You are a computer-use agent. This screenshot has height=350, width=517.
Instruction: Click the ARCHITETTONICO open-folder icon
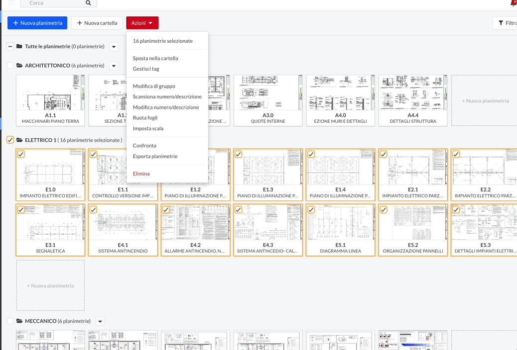[19, 66]
